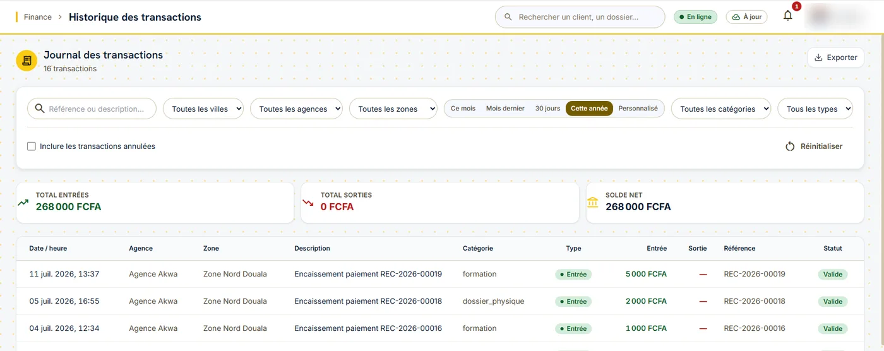Viewport: 884px width, 351px height.
Task: Click the Agence column header
Action: [x=141, y=249]
